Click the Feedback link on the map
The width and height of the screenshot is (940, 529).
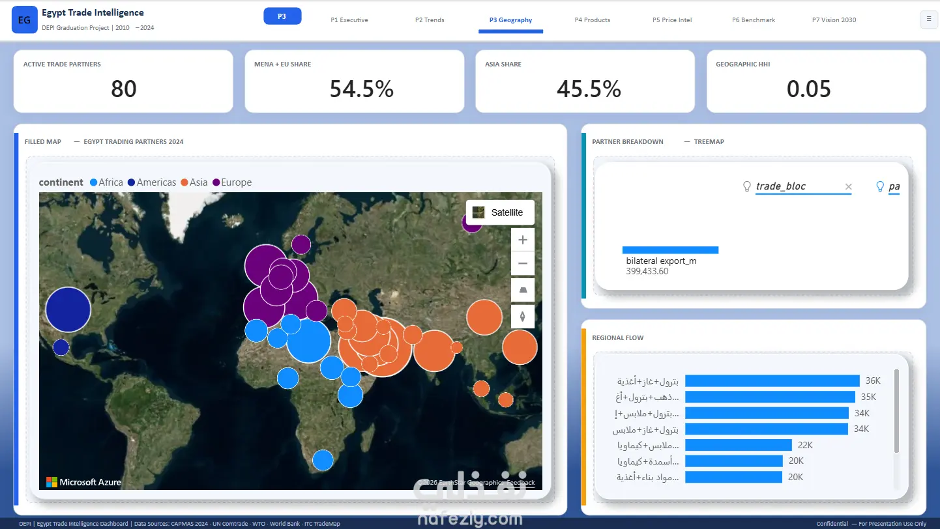pos(521,483)
